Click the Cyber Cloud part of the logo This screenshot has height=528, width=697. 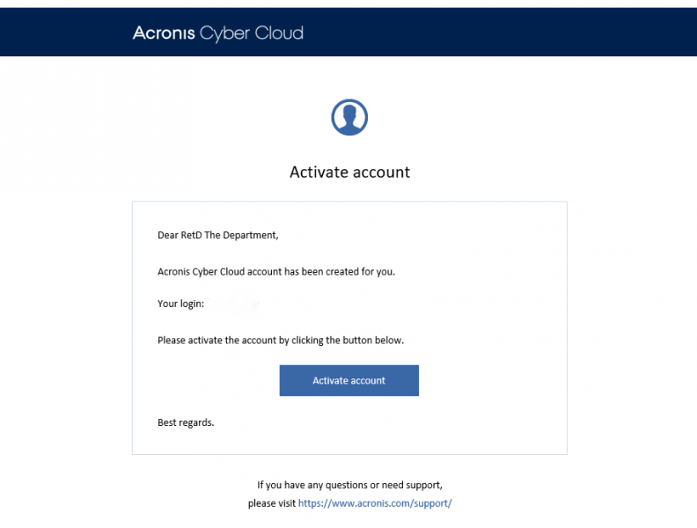point(252,33)
